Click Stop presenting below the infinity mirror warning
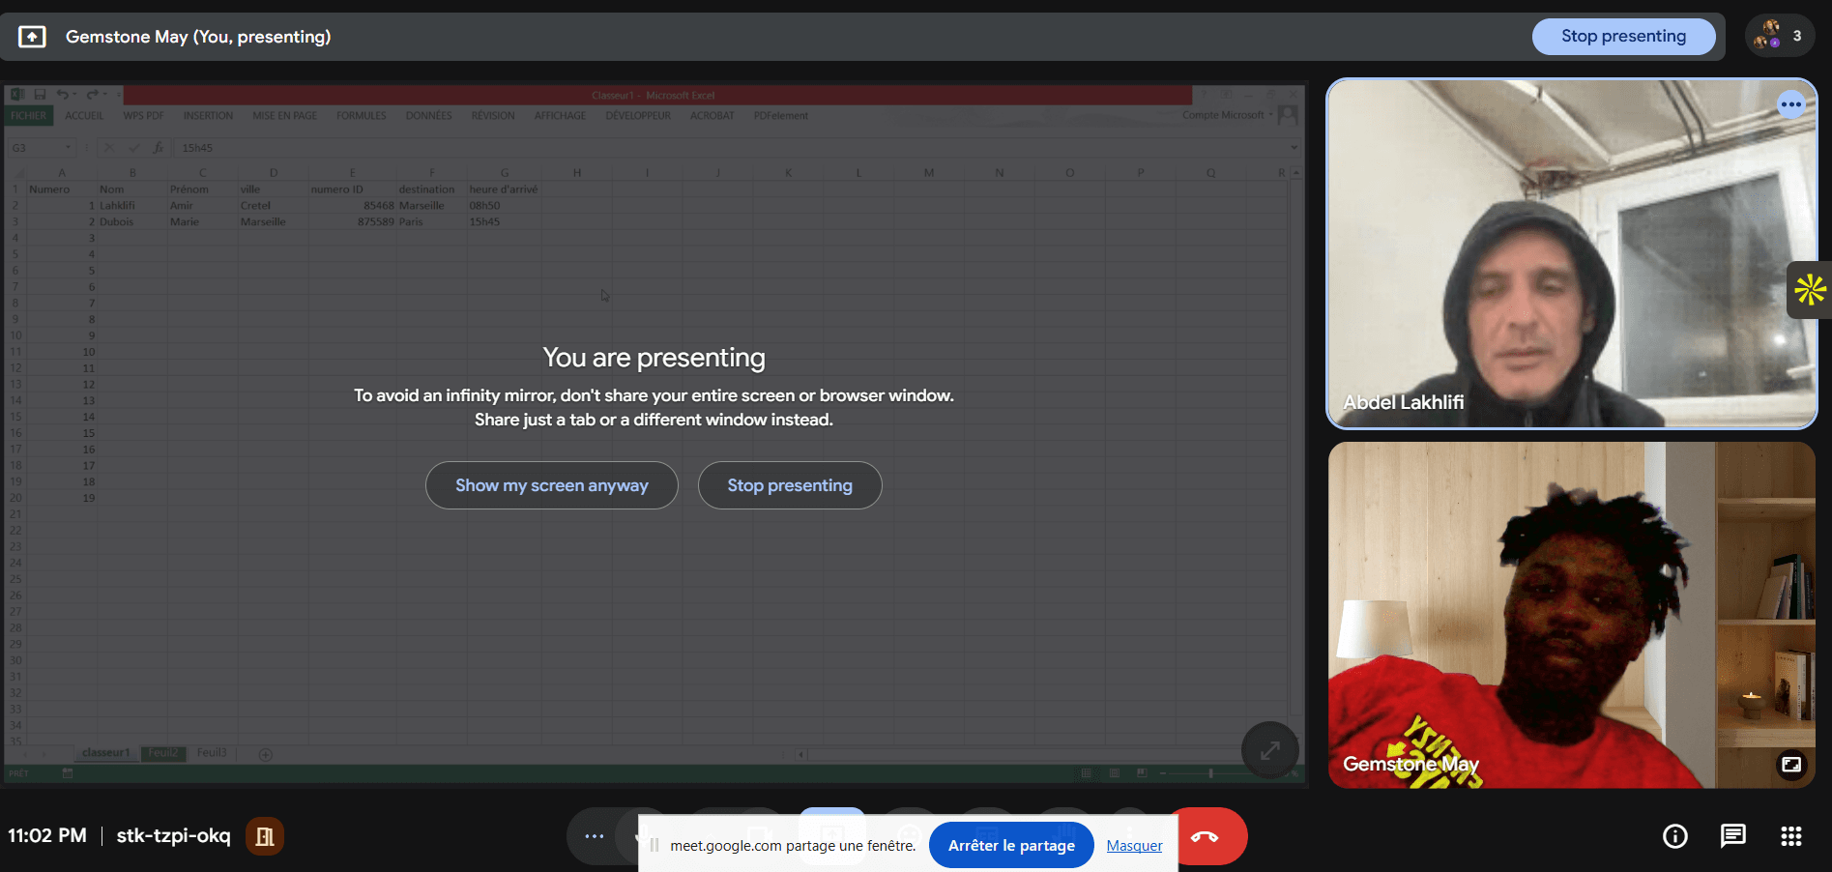This screenshot has height=872, width=1832. click(x=790, y=485)
